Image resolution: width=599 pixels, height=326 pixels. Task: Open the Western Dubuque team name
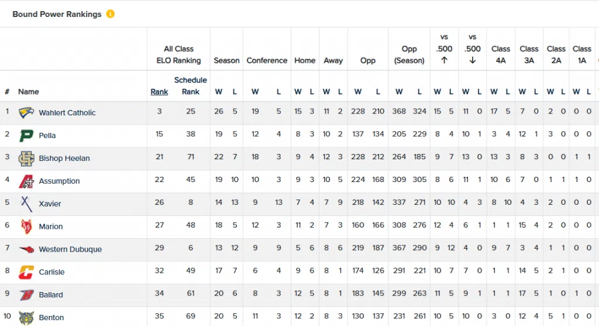point(70,249)
